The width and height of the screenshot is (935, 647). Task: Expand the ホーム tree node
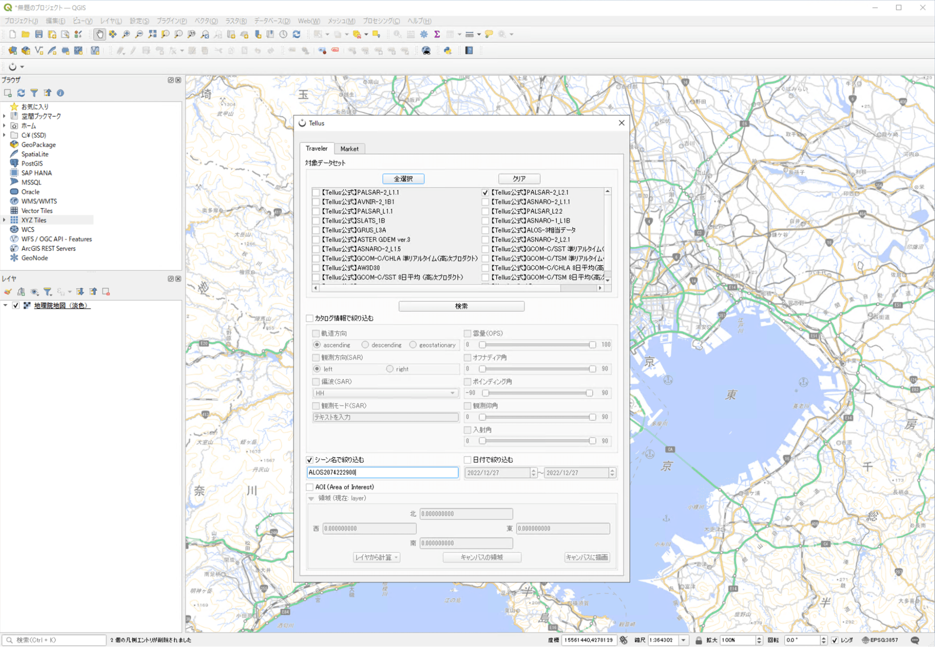[5, 126]
